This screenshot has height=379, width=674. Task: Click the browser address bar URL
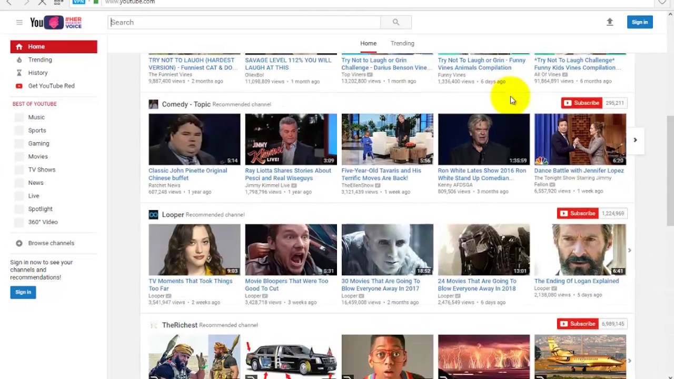[x=130, y=2]
